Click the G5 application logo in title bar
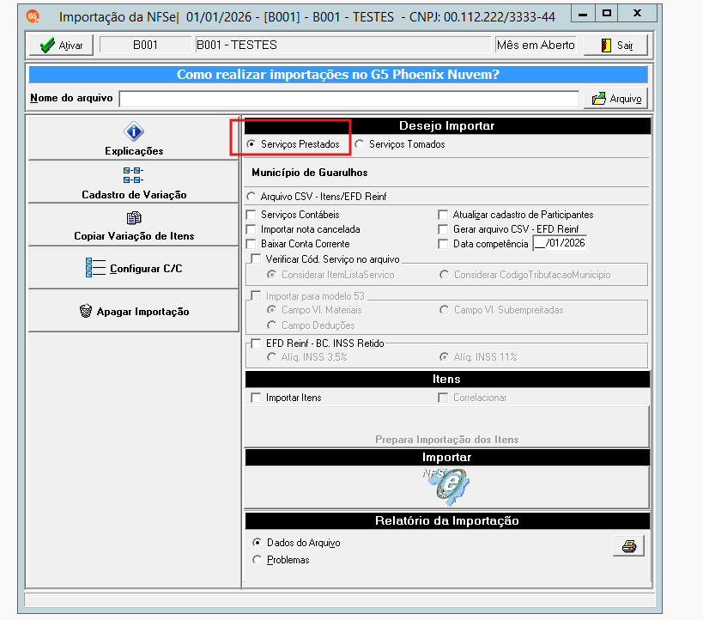Viewport: 703px width, 620px height. 33,16
